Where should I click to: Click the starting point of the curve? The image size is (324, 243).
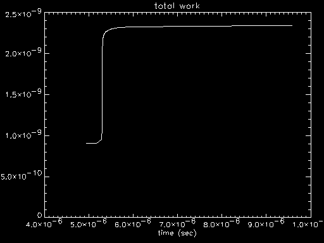tap(87, 143)
